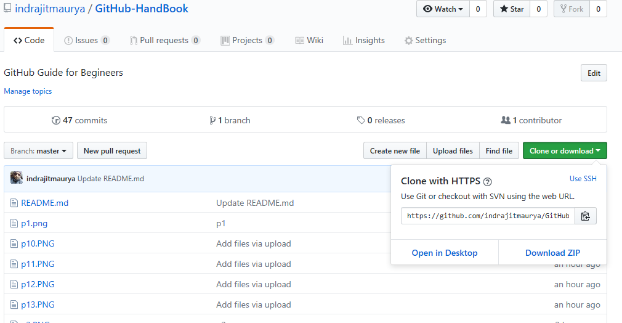Viewport: 622px width, 323px height.
Task: Click the file icon next to p12.PNG
Action: (x=14, y=284)
